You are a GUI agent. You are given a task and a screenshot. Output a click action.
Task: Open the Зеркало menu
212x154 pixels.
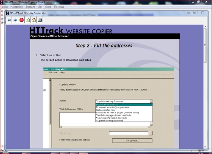click(x=31, y=7)
